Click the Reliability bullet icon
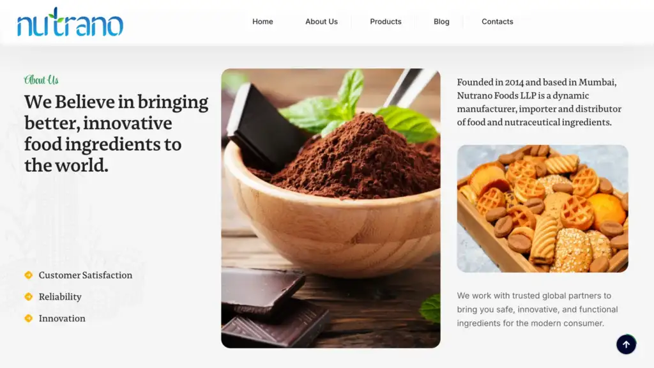The height and width of the screenshot is (368, 654). [x=28, y=296]
